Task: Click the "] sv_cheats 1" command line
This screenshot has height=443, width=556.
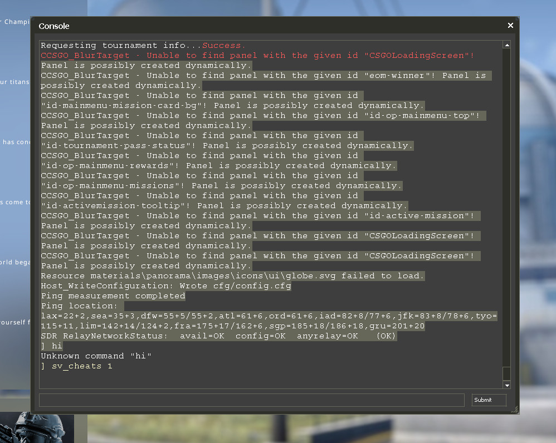Action: 76,366
